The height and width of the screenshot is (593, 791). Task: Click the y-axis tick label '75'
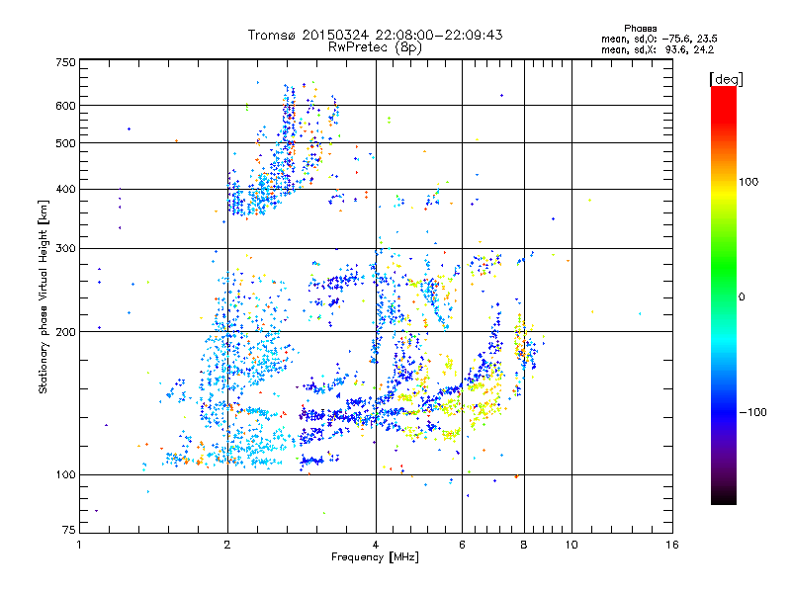point(69,530)
